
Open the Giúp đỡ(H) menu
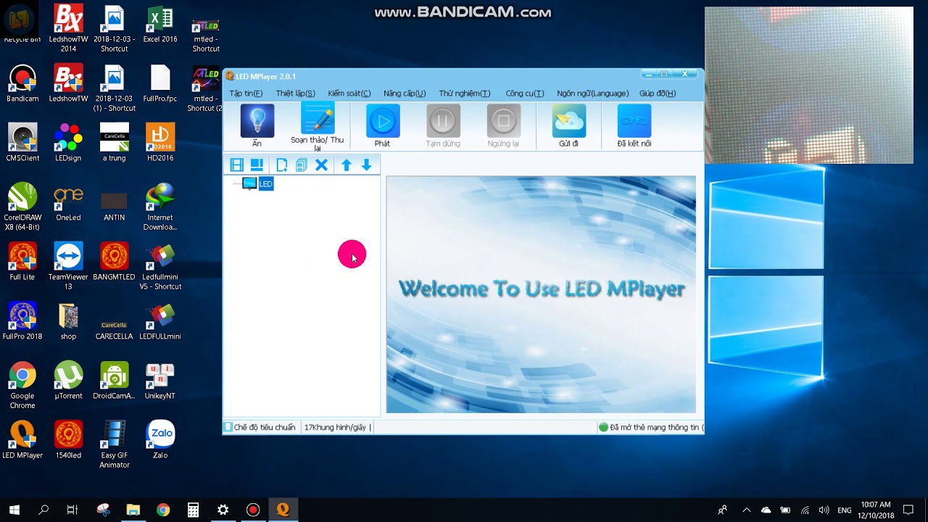point(658,94)
